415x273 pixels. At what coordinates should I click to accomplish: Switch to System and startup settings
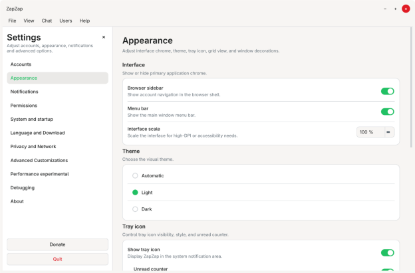point(57,119)
